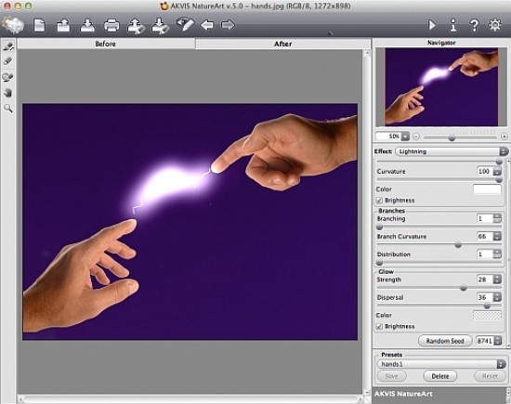Screen dimensions: 511x404
Task: Select the eraser tool in sidebar
Action: (7, 61)
